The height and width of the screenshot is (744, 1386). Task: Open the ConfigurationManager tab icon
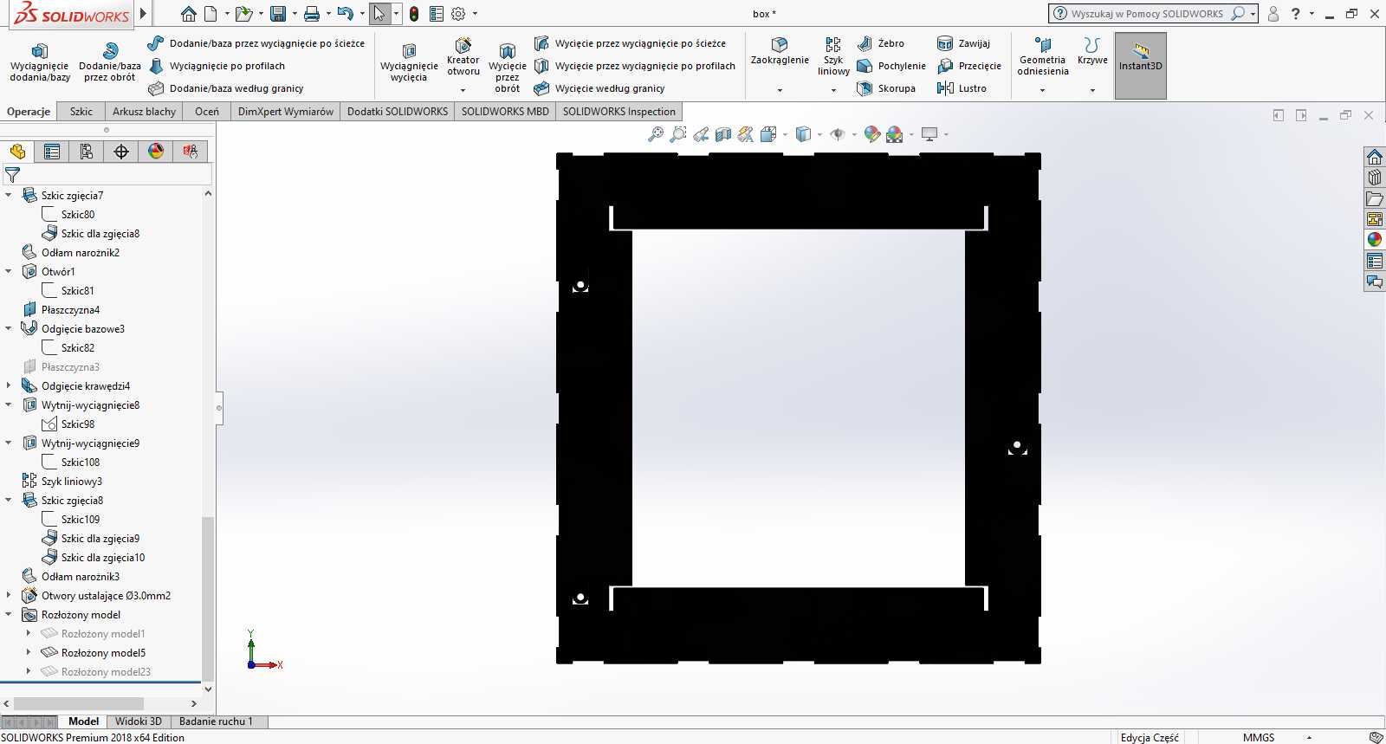[x=87, y=152]
